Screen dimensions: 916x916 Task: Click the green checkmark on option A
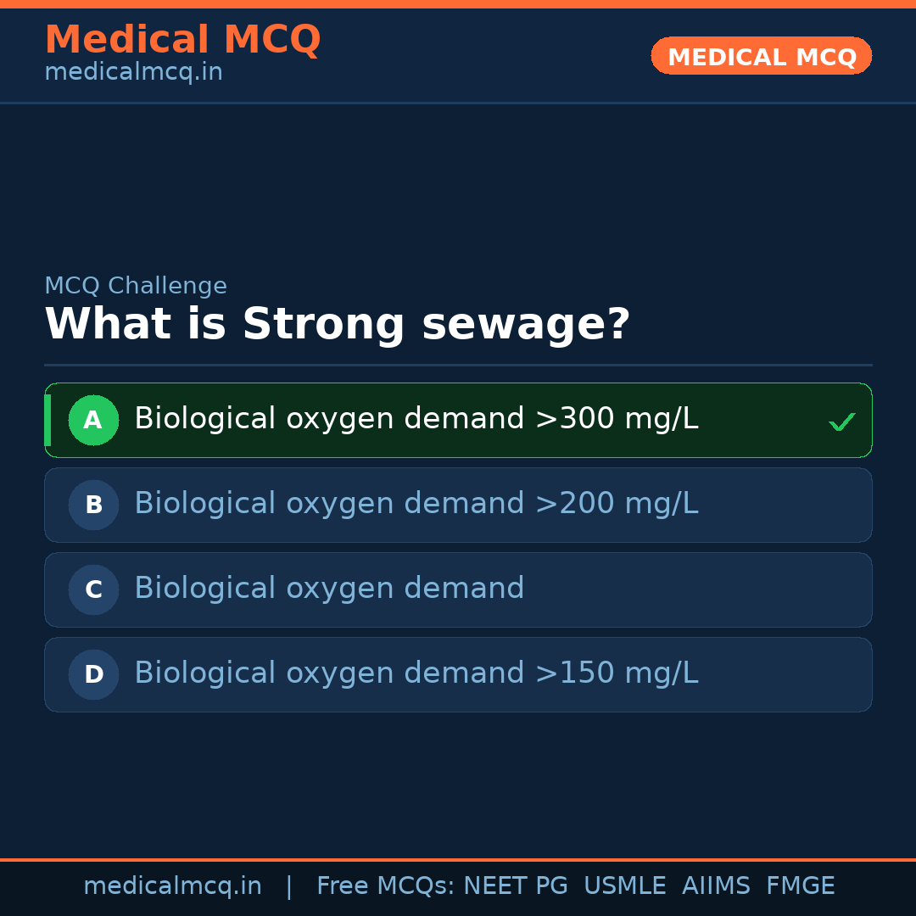click(x=841, y=422)
